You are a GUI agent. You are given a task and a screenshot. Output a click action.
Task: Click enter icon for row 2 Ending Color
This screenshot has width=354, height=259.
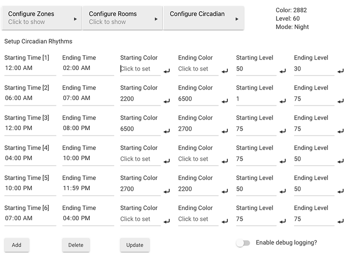[x=225, y=101]
